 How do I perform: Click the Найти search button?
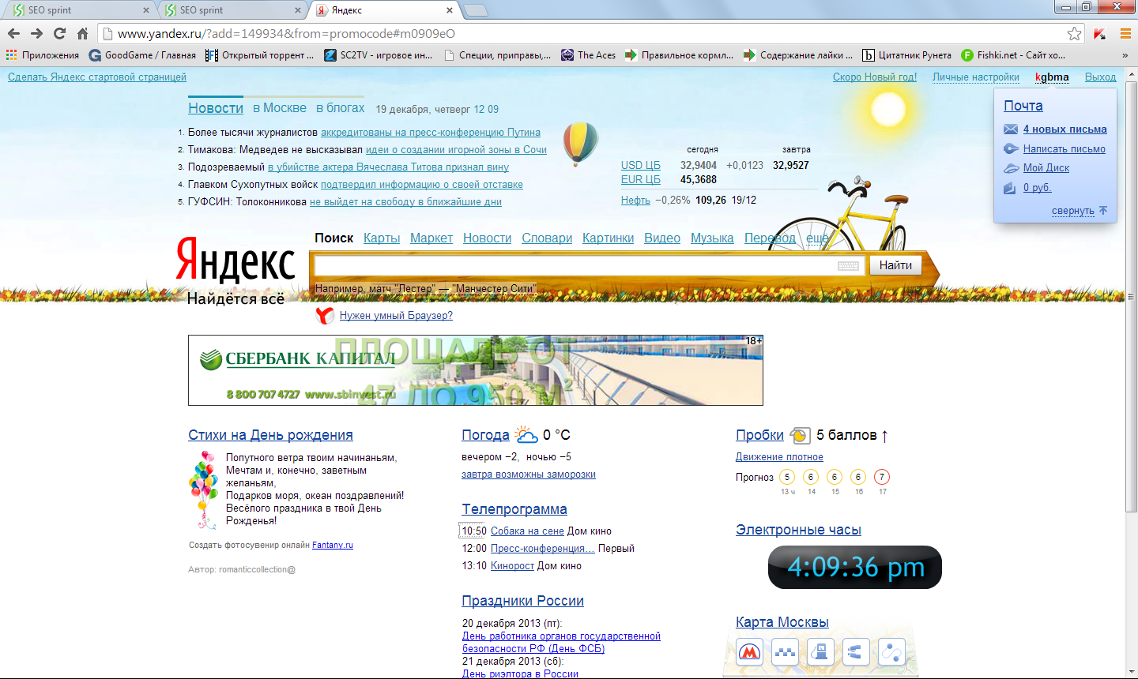(x=895, y=265)
